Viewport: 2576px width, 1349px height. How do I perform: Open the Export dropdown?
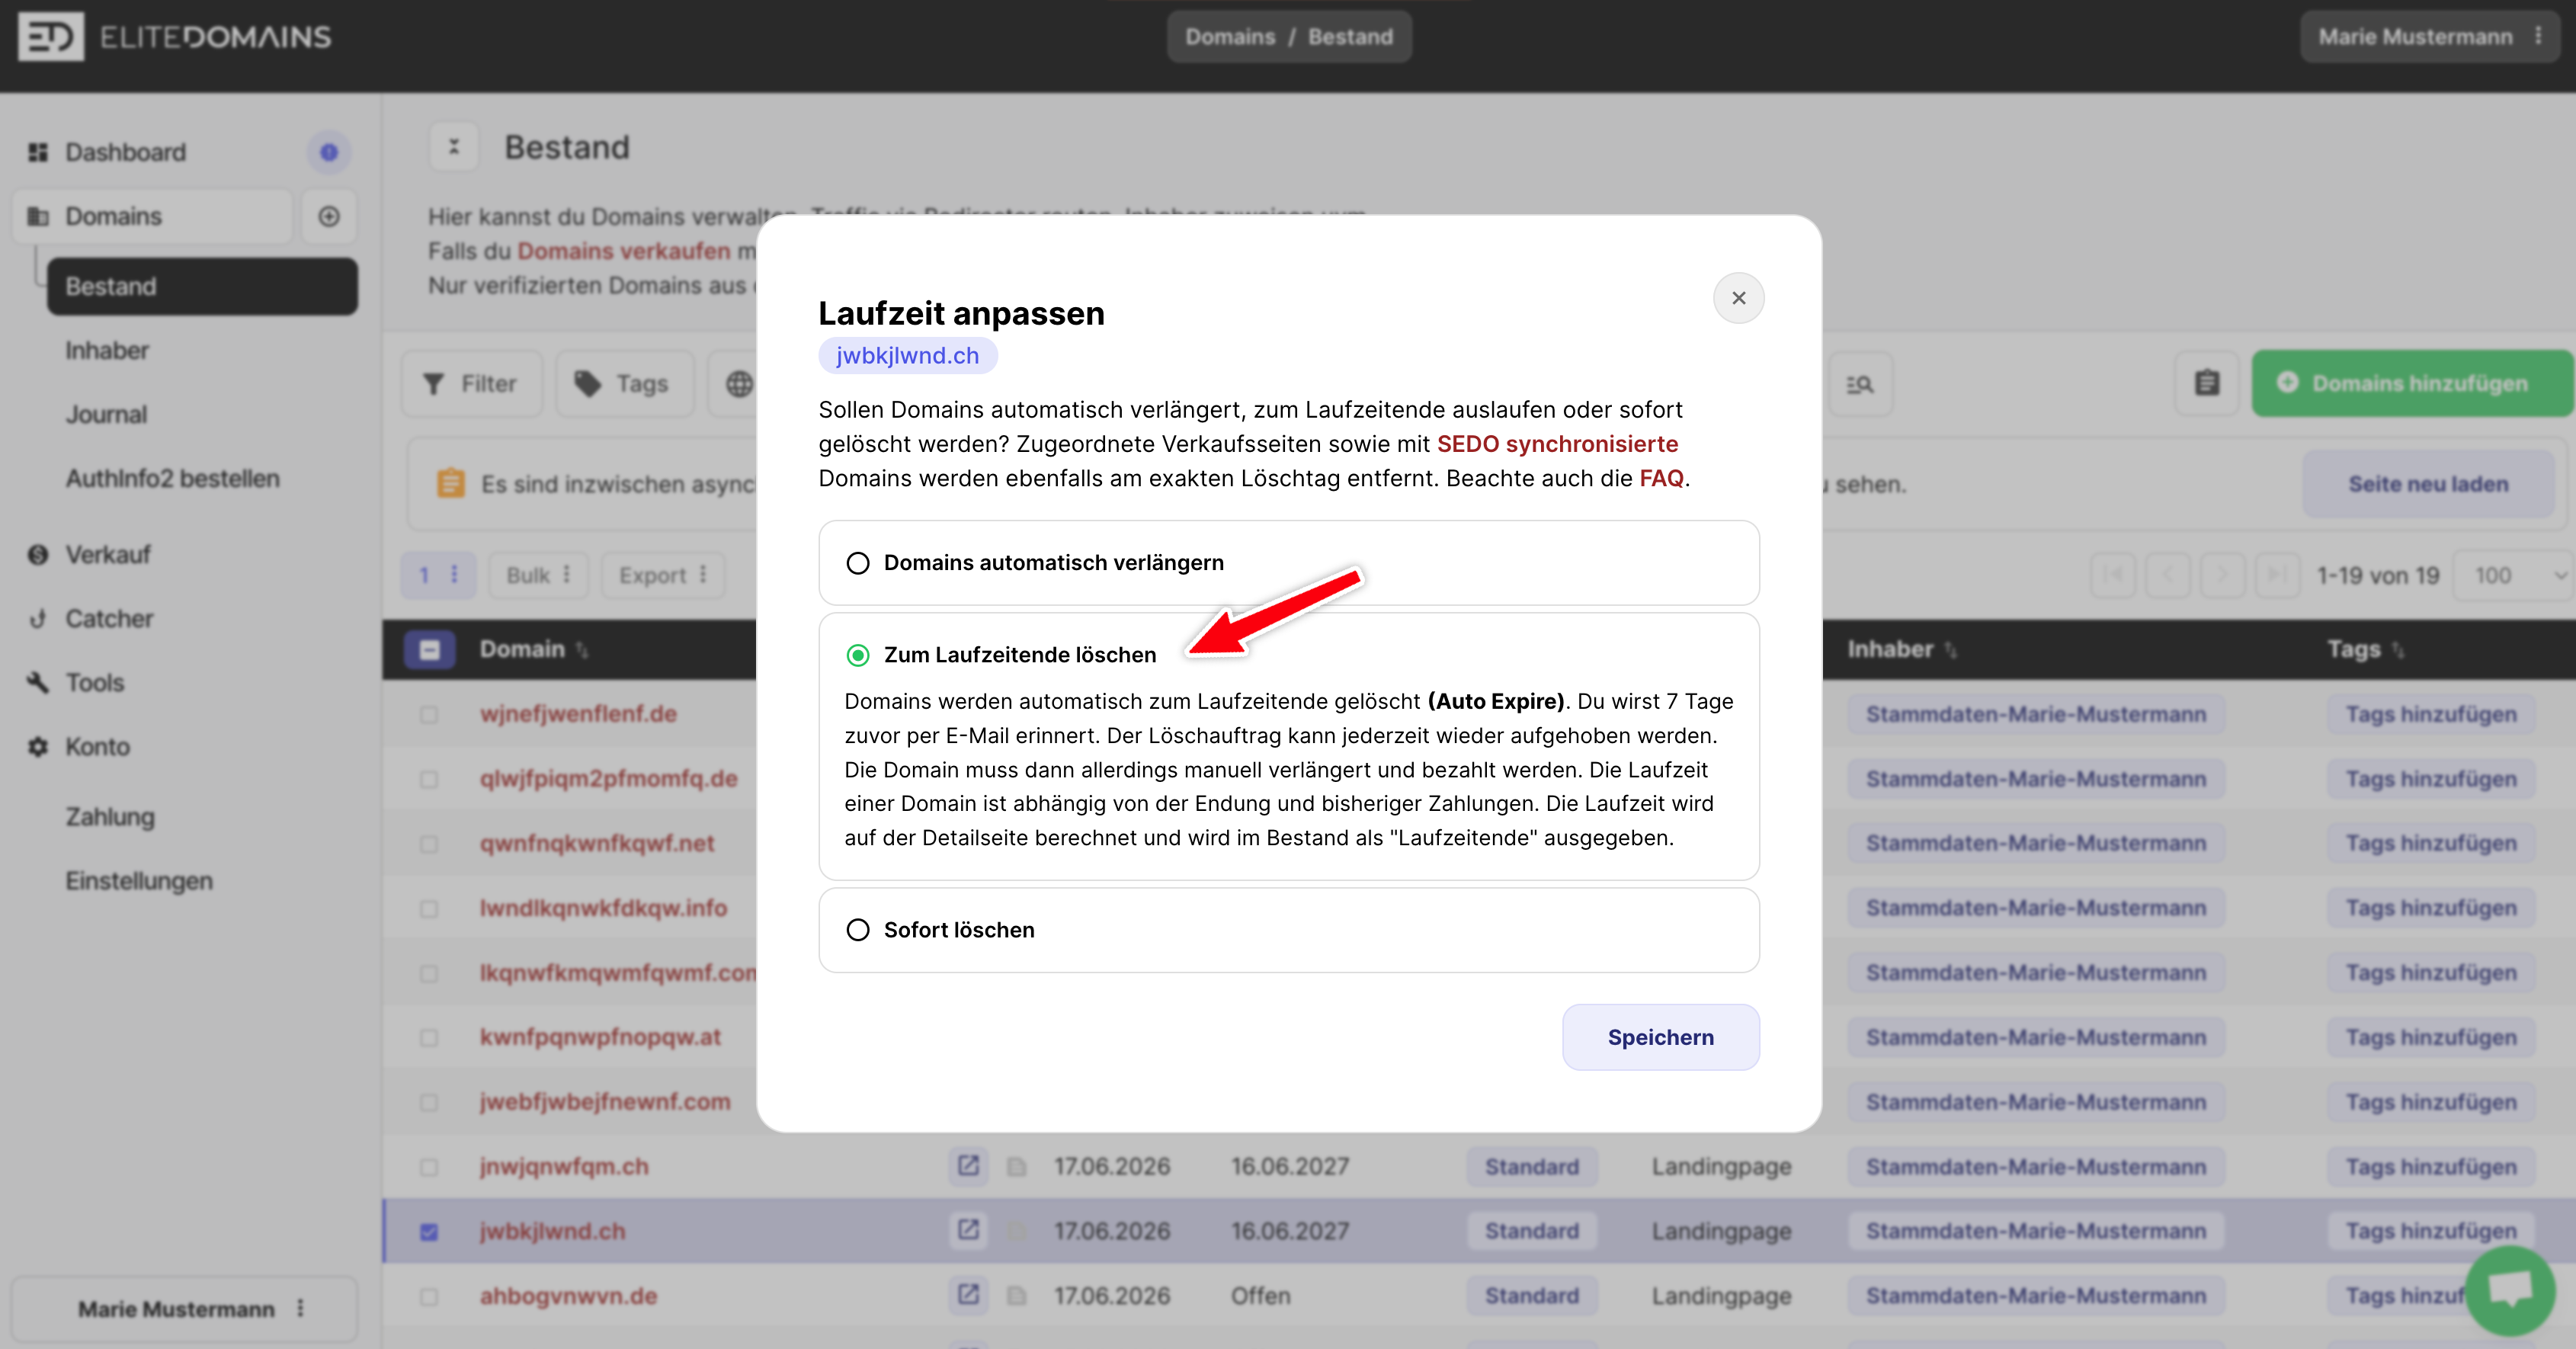662,575
